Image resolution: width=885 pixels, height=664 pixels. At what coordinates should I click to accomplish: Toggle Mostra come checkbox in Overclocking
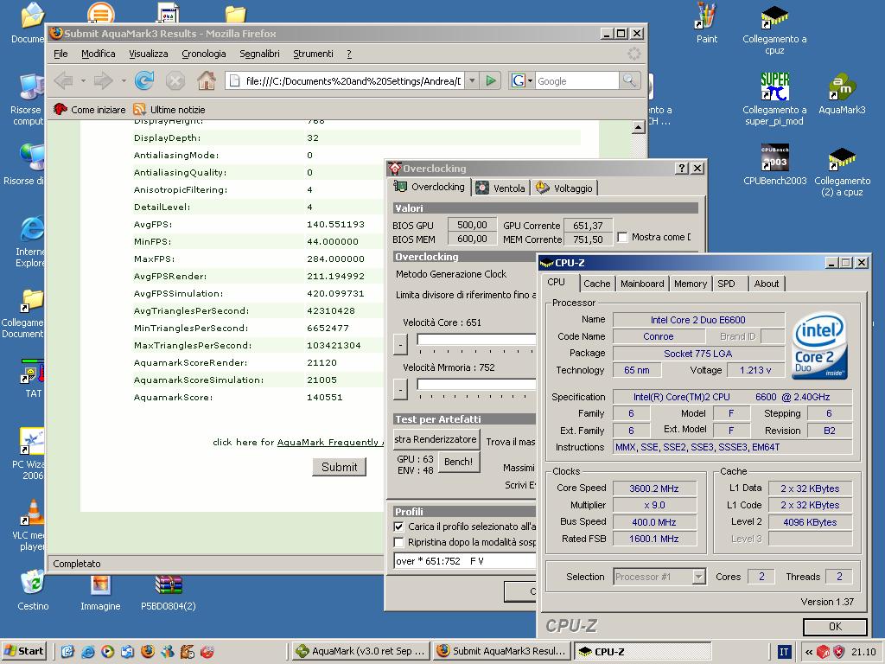[622, 237]
